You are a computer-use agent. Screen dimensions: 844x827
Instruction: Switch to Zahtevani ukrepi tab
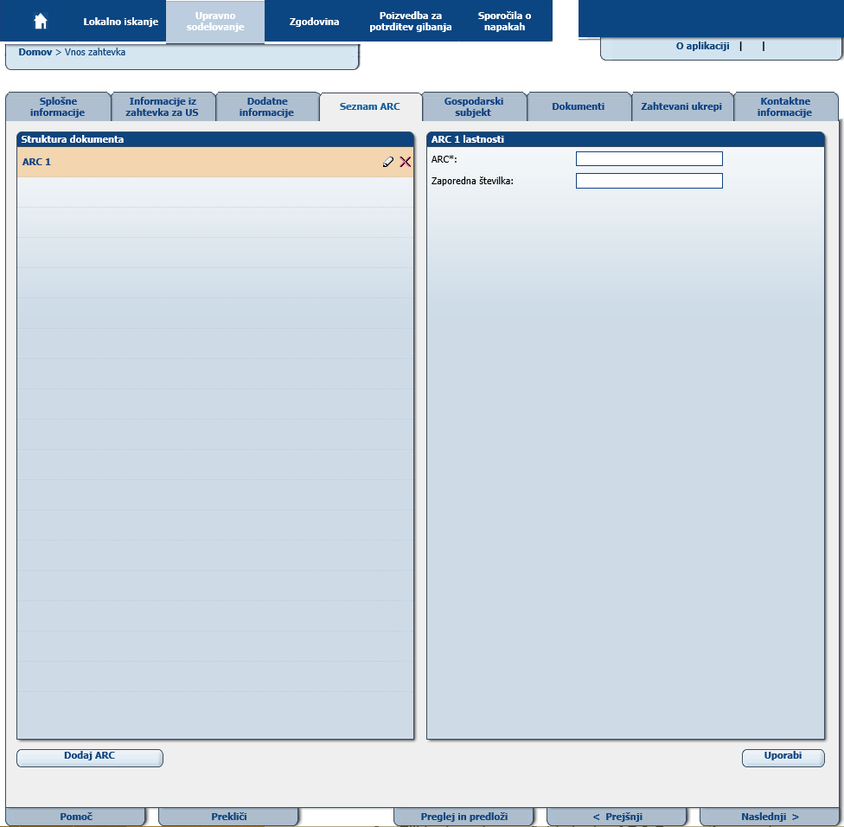681,106
